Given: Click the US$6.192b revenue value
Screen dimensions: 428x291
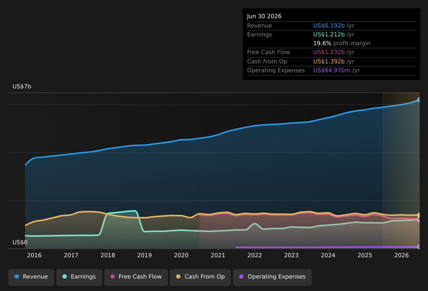Looking at the screenshot, I should [x=329, y=26].
